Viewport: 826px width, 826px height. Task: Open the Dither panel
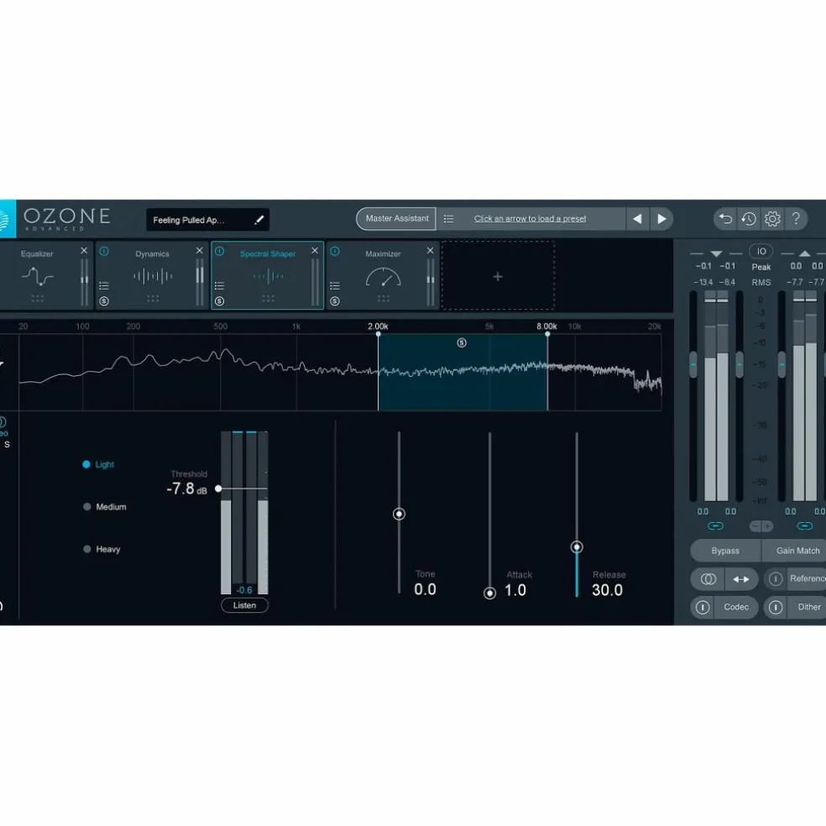click(x=807, y=607)
